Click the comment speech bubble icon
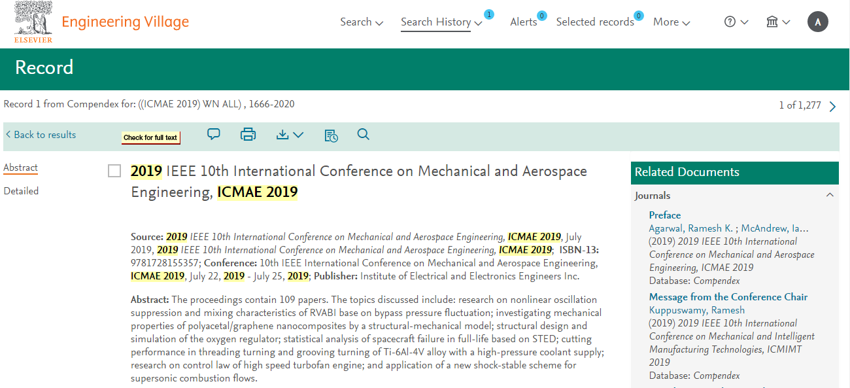The width and height of the screenshot is (850, 388). tap(214, 134)
